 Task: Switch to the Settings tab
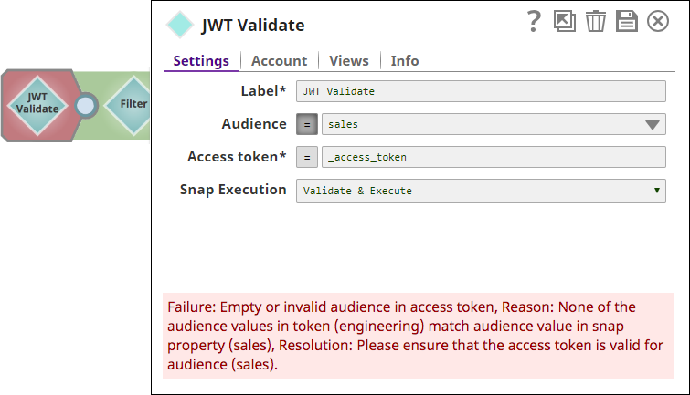(x=201, y=61)
